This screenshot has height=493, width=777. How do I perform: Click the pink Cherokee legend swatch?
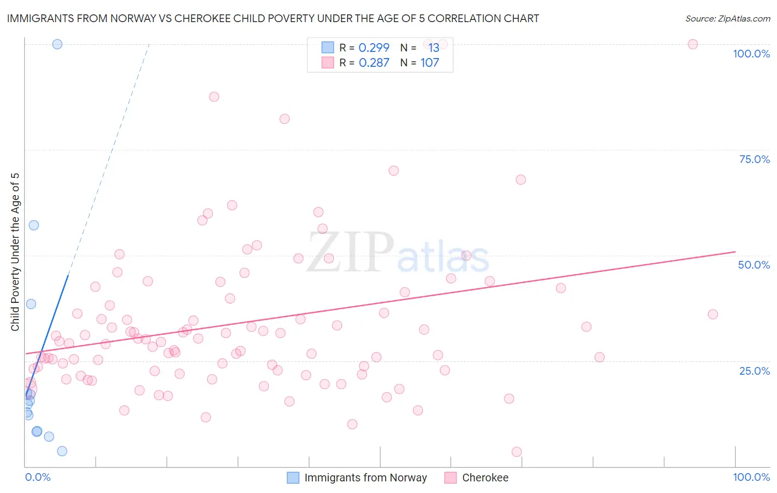coord(450,478)
